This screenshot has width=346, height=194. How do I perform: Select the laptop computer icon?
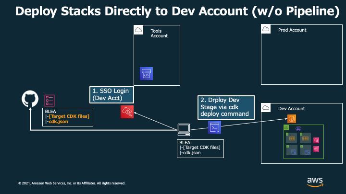click(184, 130)
